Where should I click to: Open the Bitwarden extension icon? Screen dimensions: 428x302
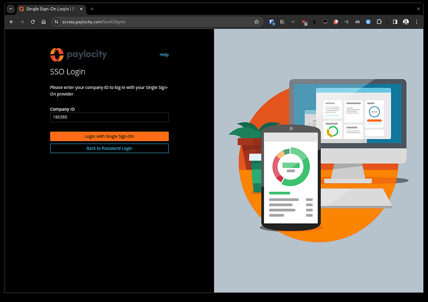(x=272, y=22)
